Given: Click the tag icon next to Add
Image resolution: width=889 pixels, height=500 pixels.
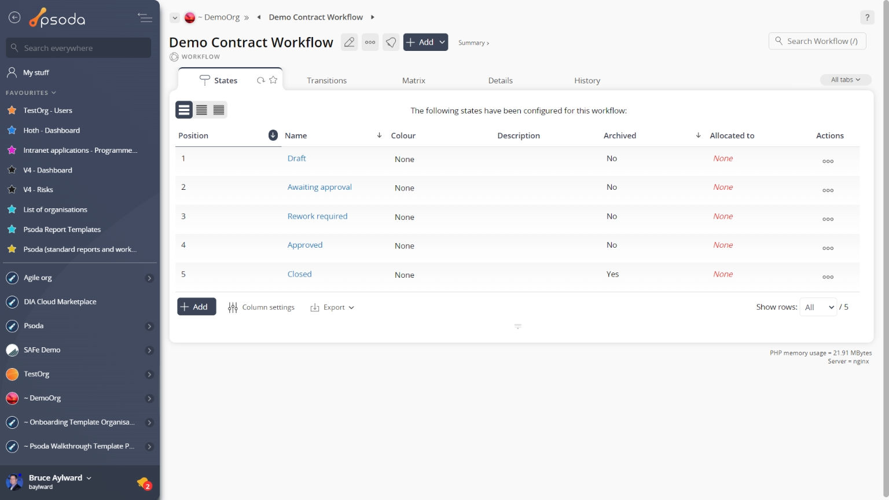Looking at the screenshot, I should (391, 42).
